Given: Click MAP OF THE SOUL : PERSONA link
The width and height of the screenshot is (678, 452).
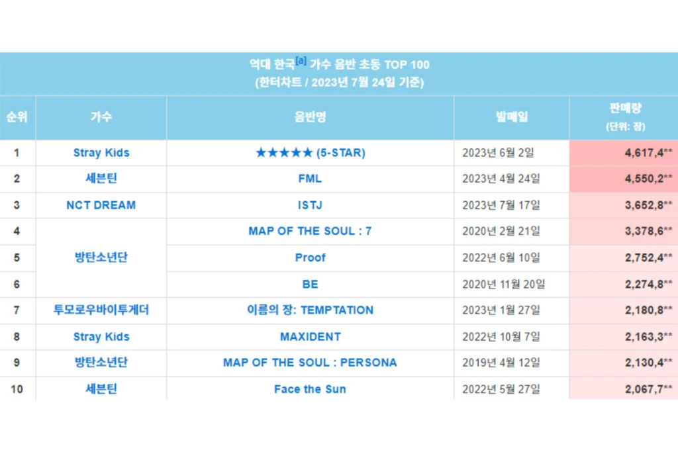Looking at the screenshot, I should click(x=310, y=363).
